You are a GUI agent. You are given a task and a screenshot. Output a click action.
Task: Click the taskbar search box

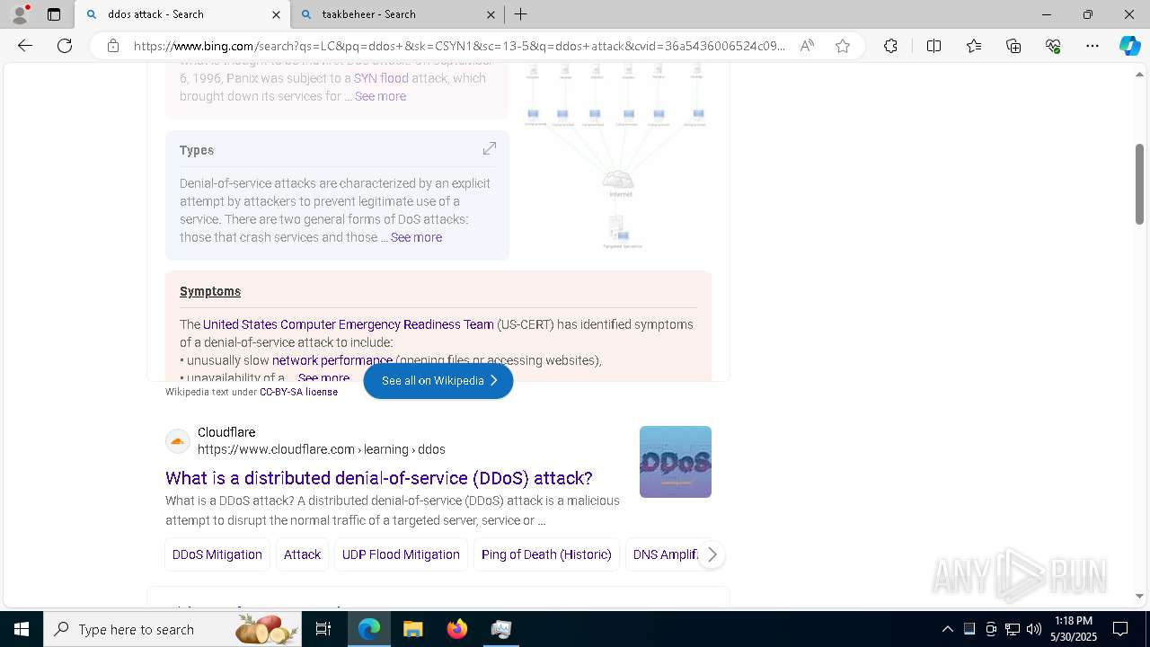point(172,629)
